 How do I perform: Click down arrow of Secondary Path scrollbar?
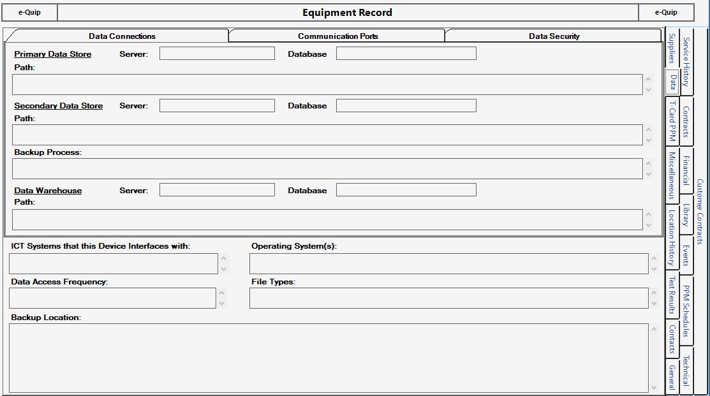click(x=648, y=140)
